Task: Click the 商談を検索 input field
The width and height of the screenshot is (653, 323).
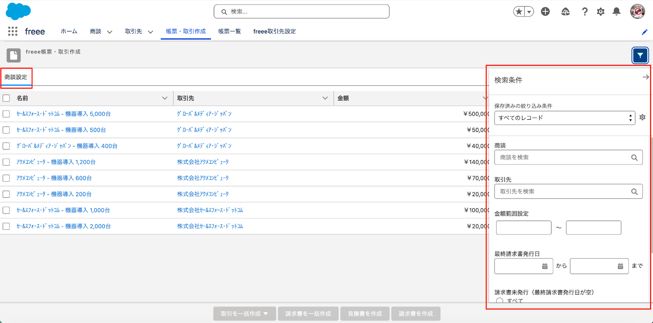Action: pos(569,158)
